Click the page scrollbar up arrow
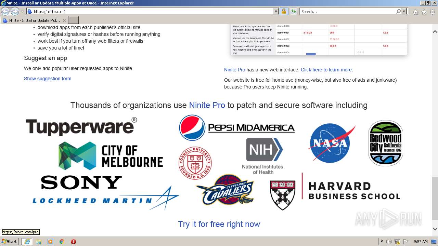Image resolution: width=438 pixels, height=246 pixels. coord(435,31)
